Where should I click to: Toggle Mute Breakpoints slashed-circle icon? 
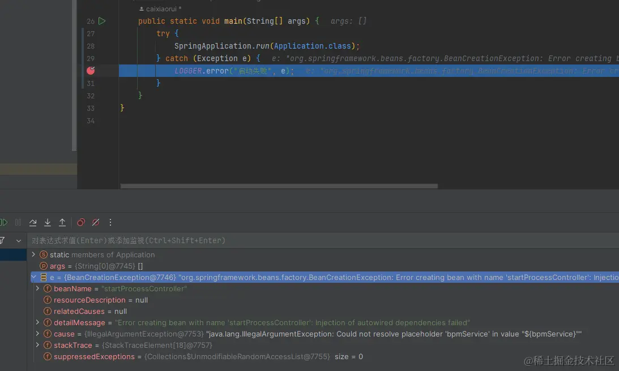[96, 222]
